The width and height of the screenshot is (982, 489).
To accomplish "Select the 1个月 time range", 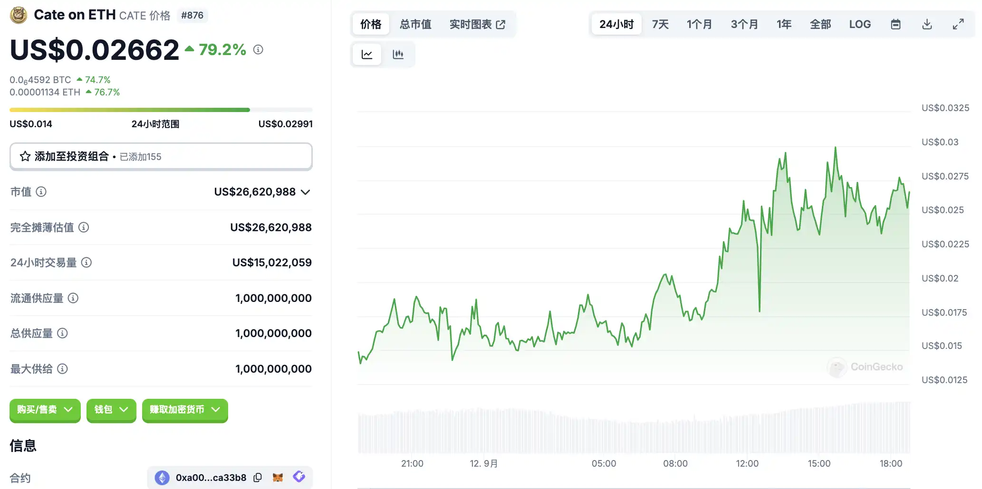I will point(699,24).
